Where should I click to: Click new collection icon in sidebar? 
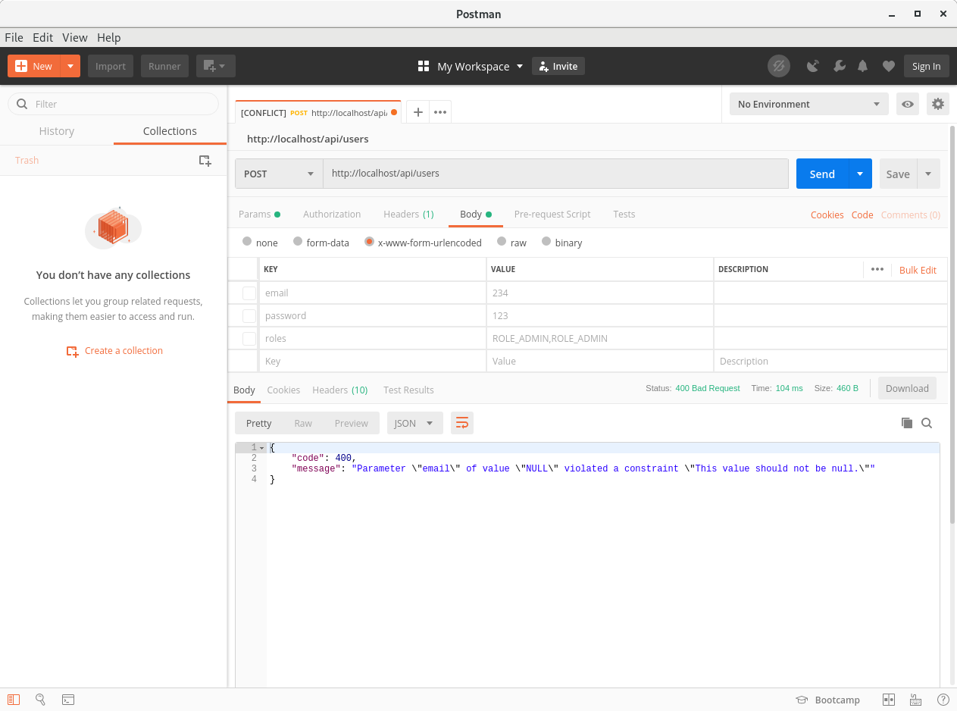(x=205, y=160)
